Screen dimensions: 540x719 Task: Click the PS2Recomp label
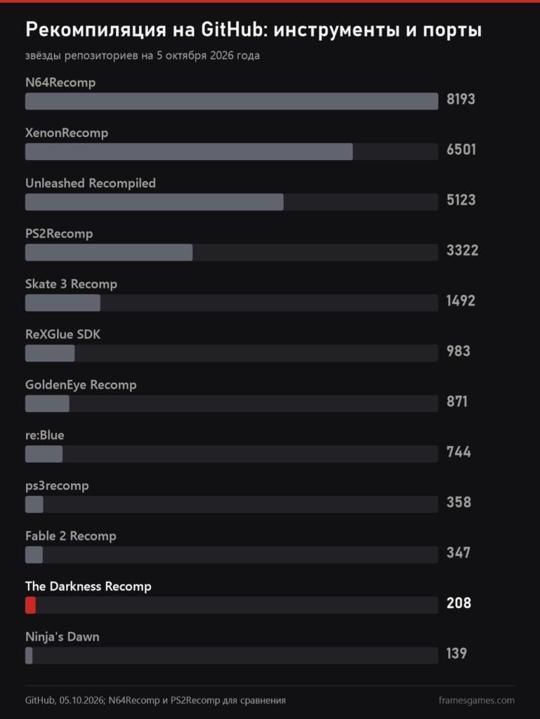[x=59, y=234]
